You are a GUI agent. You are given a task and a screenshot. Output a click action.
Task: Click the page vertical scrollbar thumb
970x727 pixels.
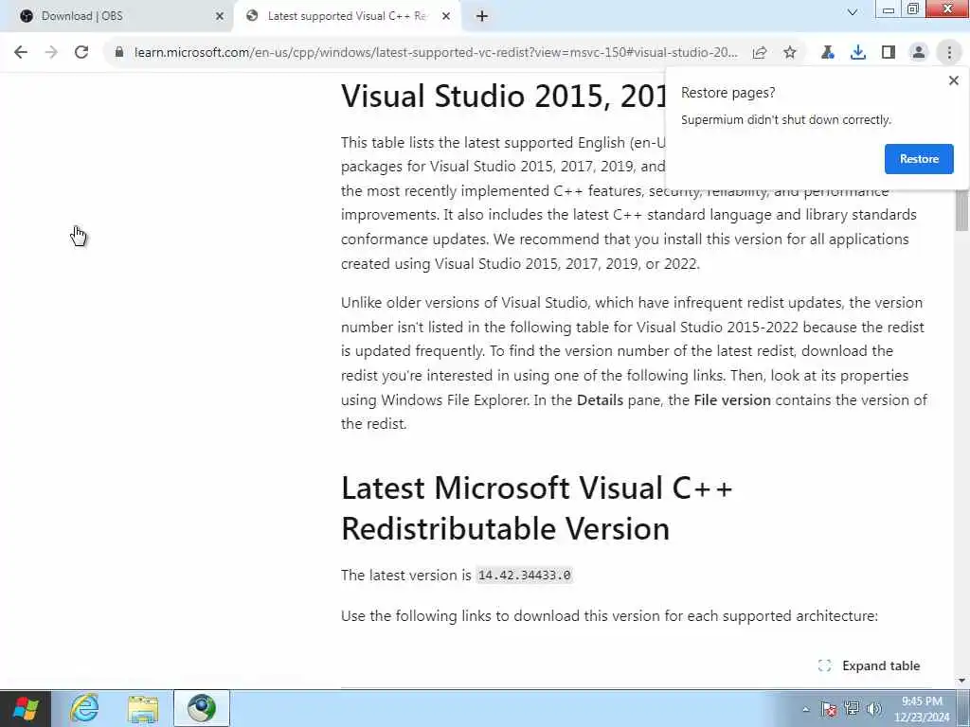[x=961, y=210]
